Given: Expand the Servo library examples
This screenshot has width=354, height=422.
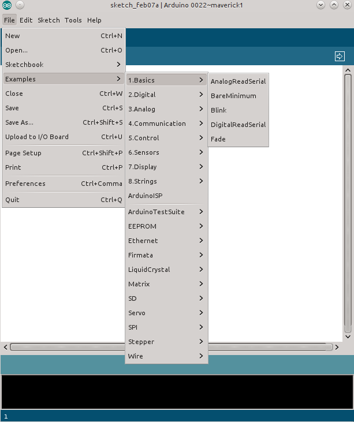Looking at the screenshot, I should [166, 313].
